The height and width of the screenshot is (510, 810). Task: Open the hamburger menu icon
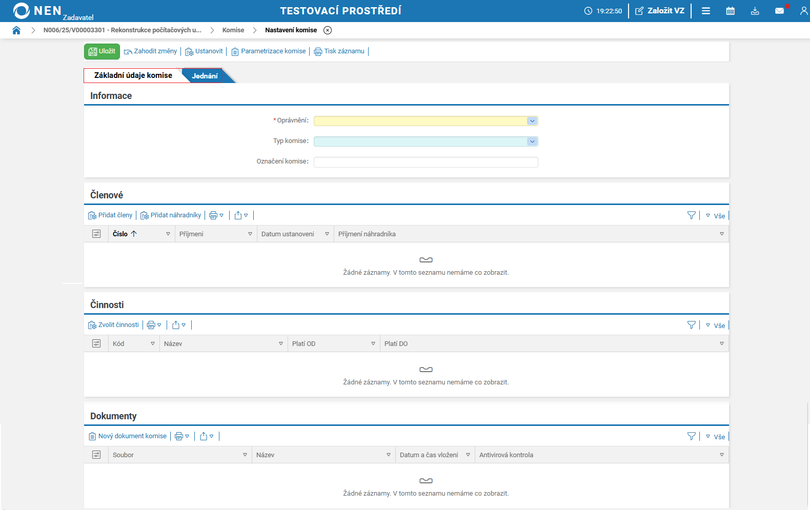pos(705,11)
